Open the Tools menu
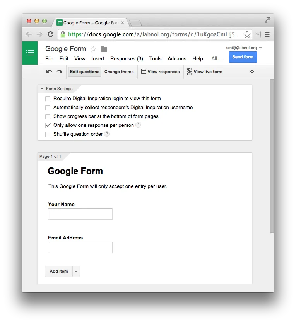Viewport: 296px width, 323px height. pos(155,59)
